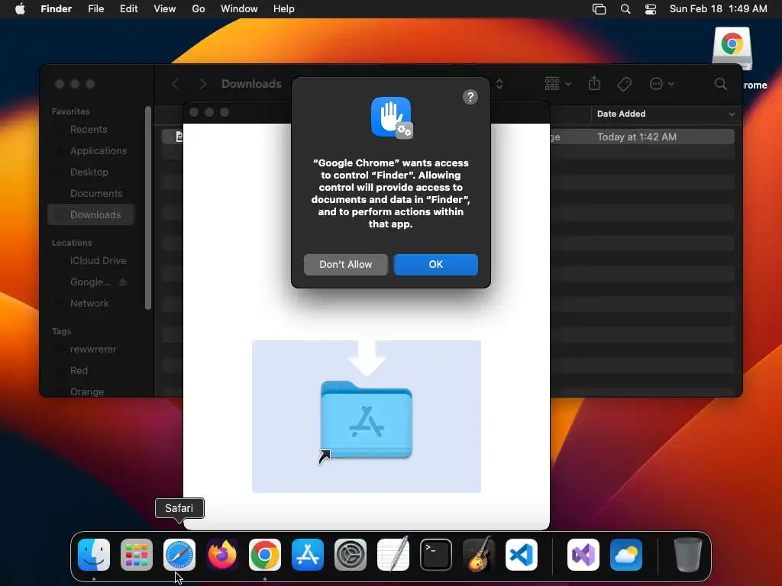Launch Firefox from the Dock
The width and height of the screenshot is (782, 586).
pyautogui.click(x=222, y=555)
